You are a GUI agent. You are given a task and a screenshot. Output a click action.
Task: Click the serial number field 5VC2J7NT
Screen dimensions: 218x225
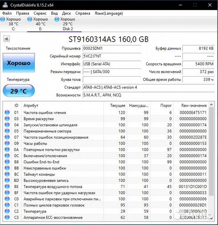[x=112, y=56]
